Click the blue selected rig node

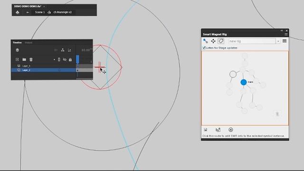(x=244, y=82)
